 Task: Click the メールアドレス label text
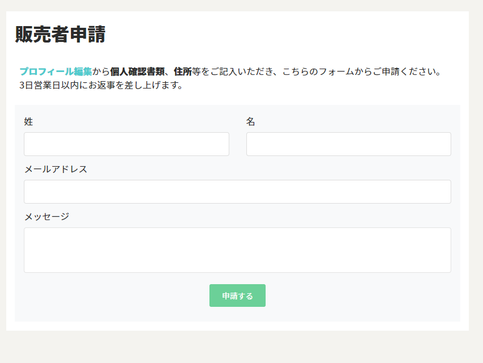(x=56, y=169)
